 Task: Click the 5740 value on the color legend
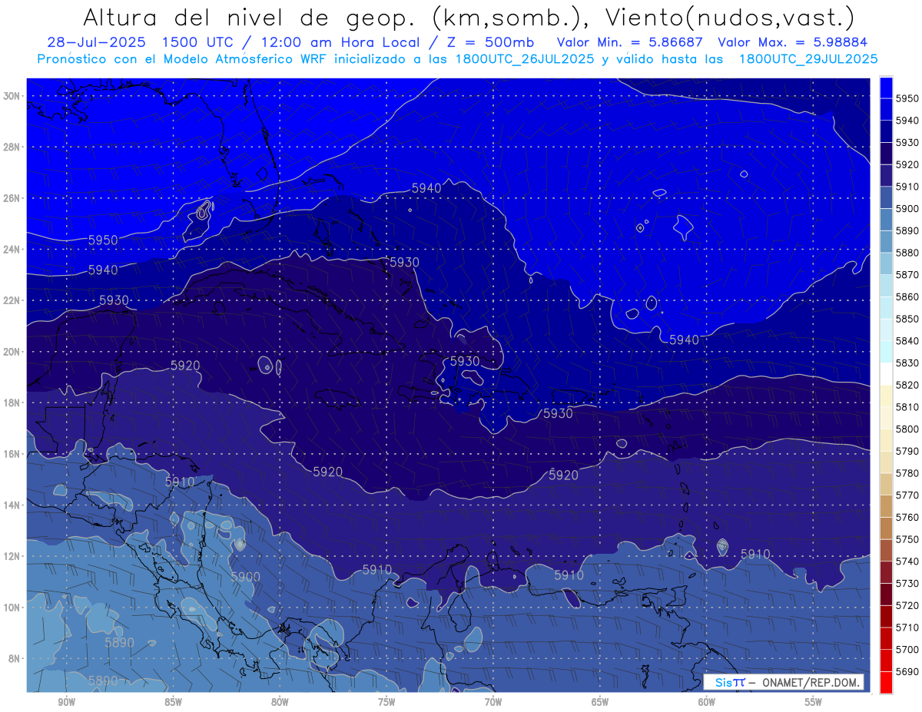[907, 561]
